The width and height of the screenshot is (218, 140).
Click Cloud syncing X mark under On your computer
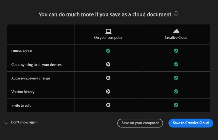(108, 64)
